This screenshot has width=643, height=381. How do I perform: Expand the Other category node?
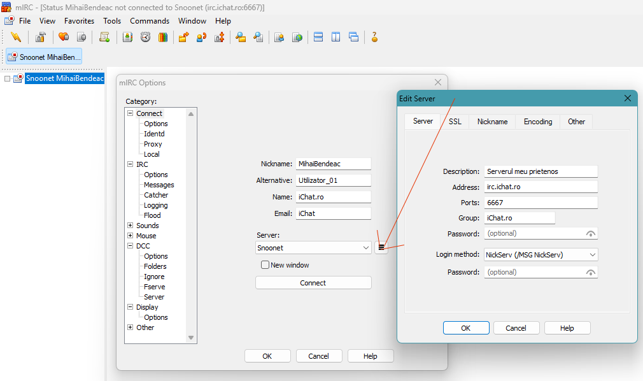click(x=130, y=327)
